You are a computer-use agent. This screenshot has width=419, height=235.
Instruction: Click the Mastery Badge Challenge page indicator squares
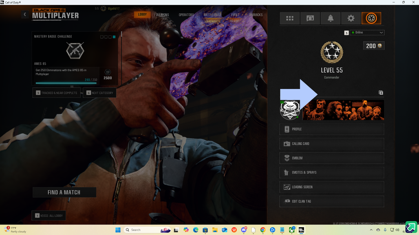[x=108, y=37]
